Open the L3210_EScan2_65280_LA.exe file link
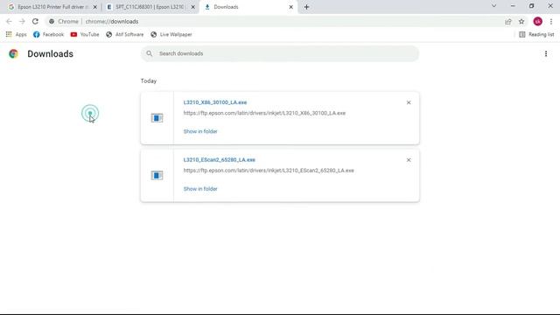 (x=220, y=160)
